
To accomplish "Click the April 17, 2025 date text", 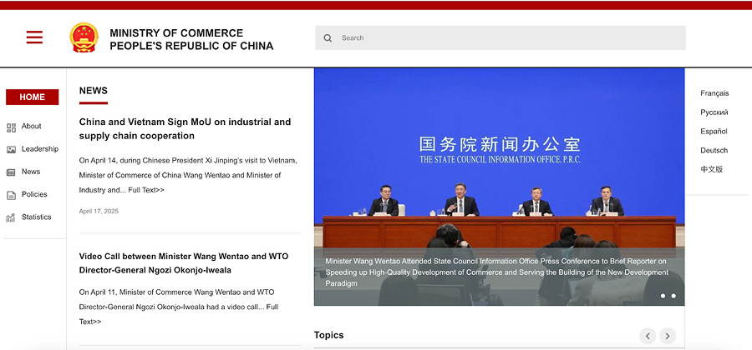I will coord(99,212).
